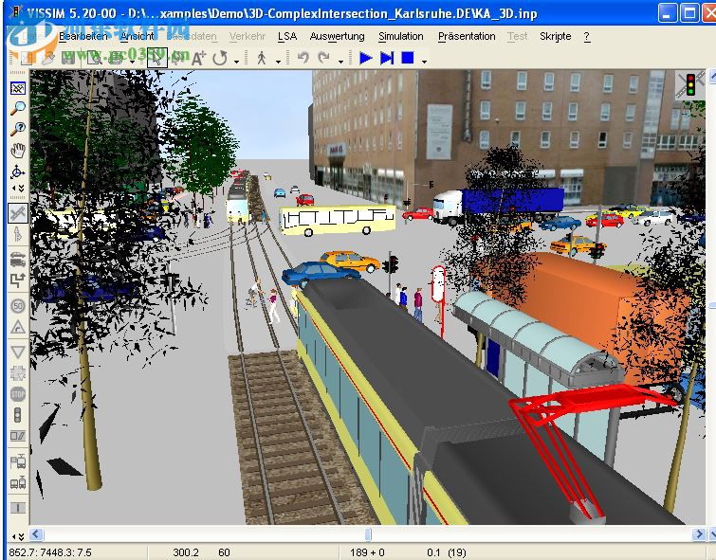Viewport: 716px width, 560px height.
Task: Click the redo arrow icon
Action: click(323, 58)
